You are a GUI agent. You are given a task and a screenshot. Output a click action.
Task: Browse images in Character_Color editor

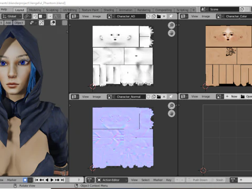(x=220, y=16)
